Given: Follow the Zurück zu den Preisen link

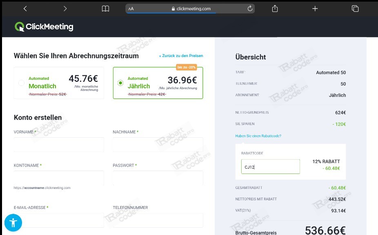Looking at the screenshot, I should click(x=181, y=56).
